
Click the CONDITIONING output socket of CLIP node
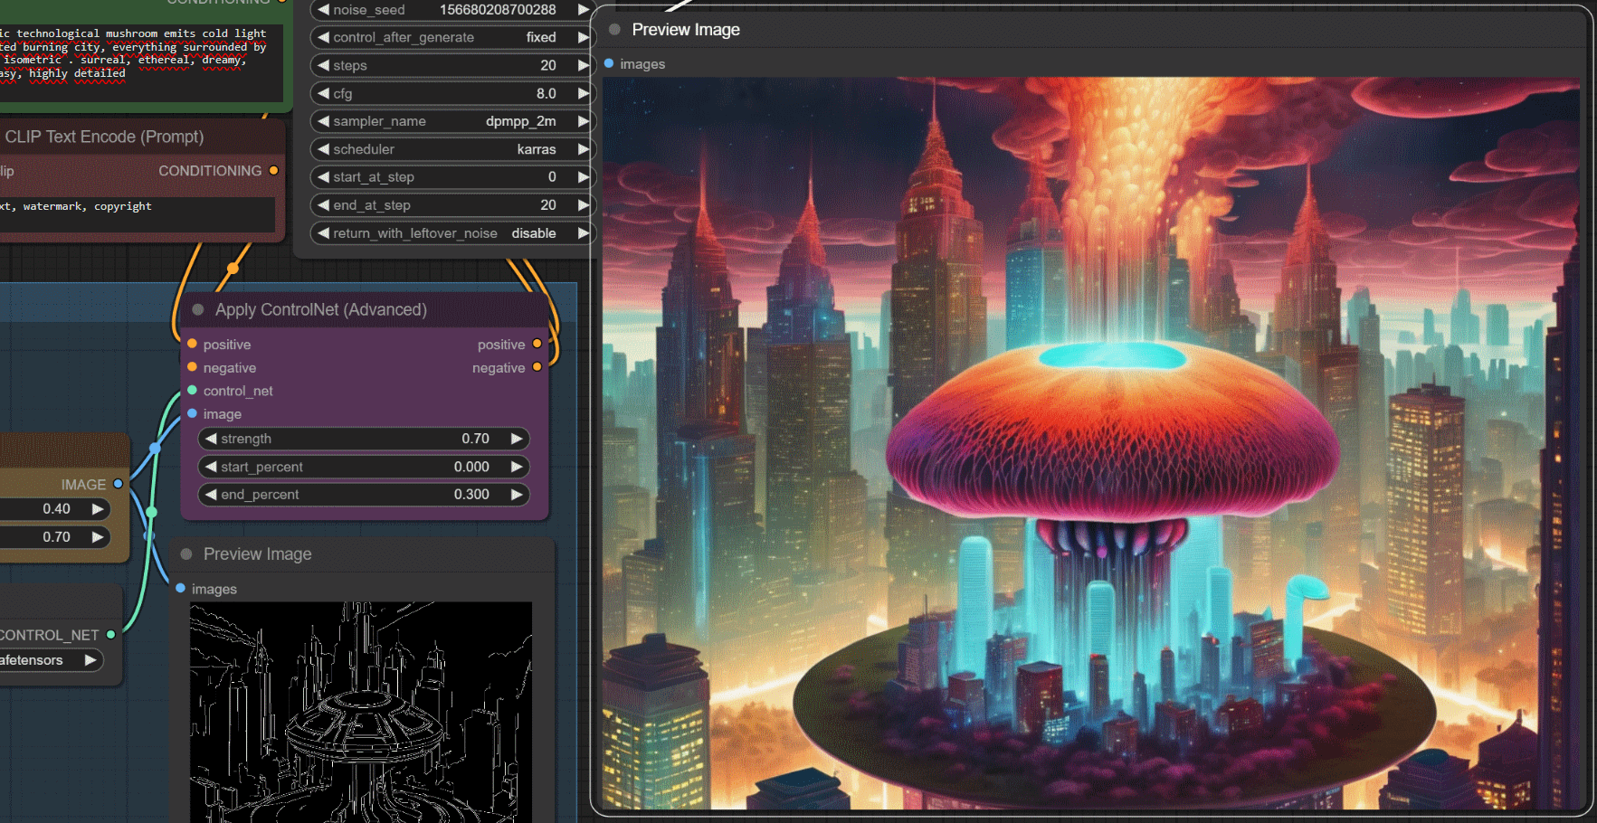[x=273, y=170]
